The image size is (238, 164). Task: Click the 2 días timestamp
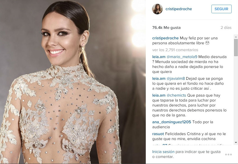click(226, 28)
